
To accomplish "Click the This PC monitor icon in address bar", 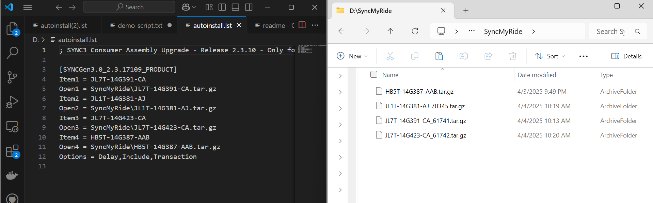I will pos(441,31).
